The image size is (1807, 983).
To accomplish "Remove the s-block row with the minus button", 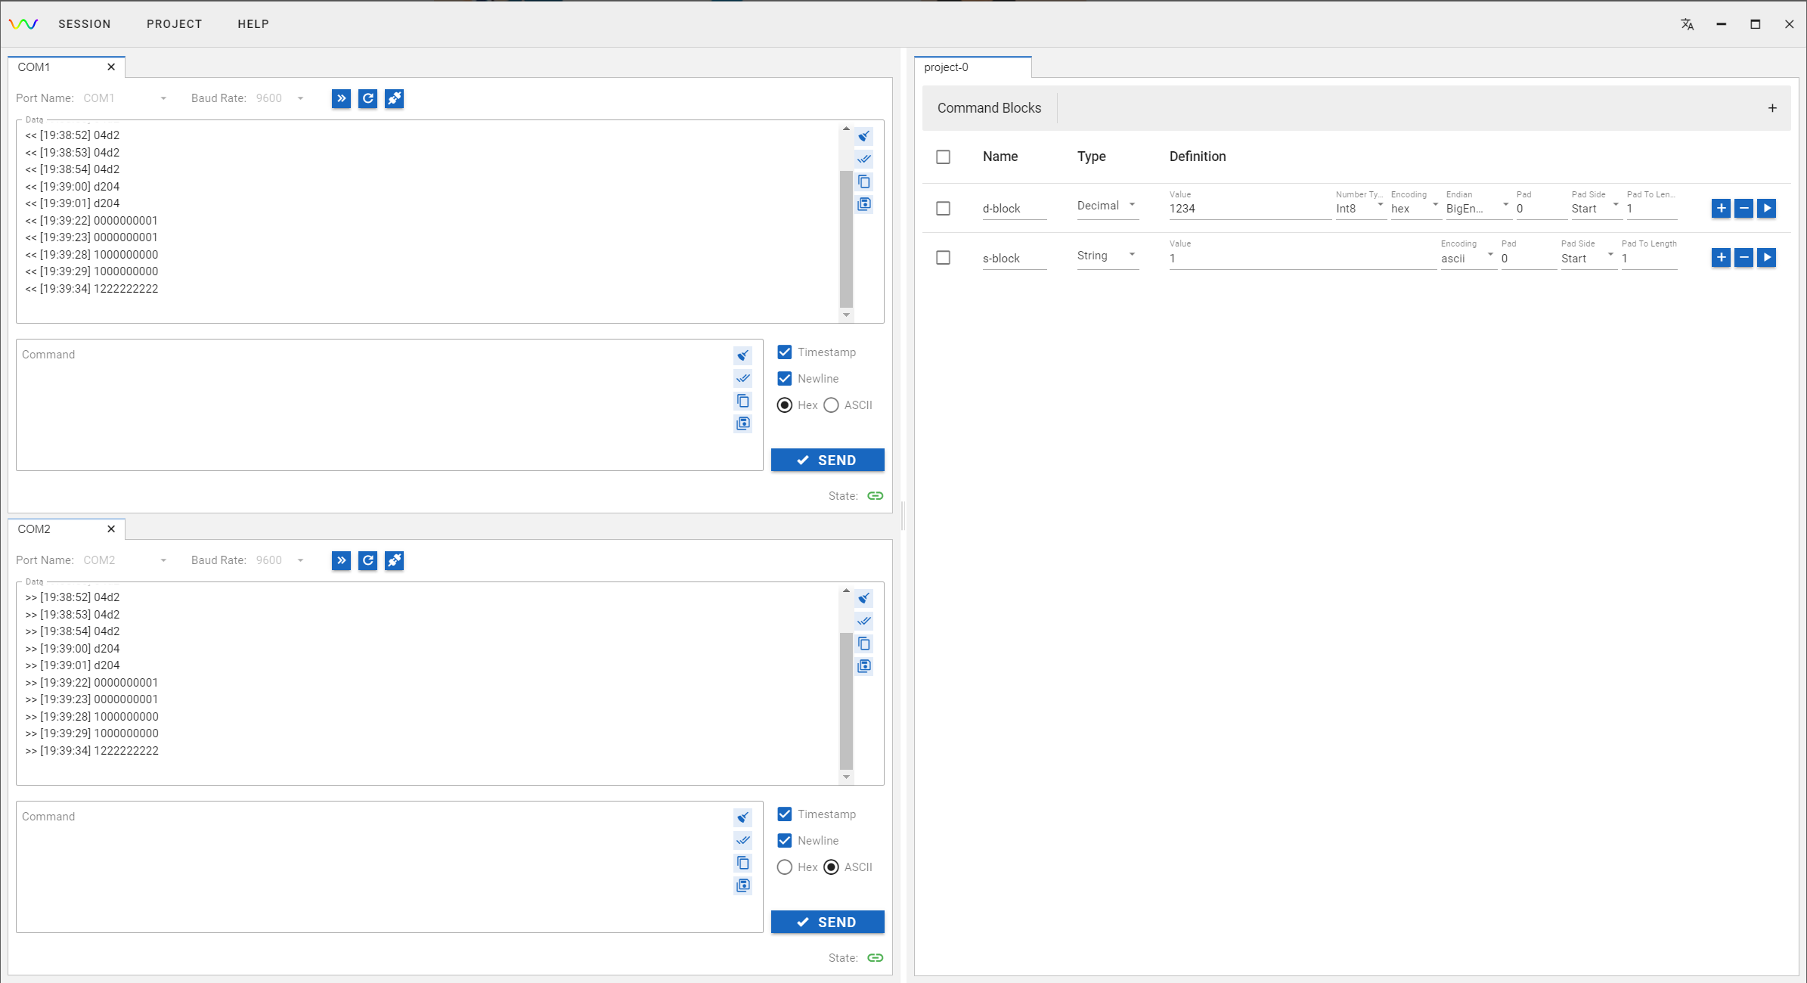I will click(1743, 258).
